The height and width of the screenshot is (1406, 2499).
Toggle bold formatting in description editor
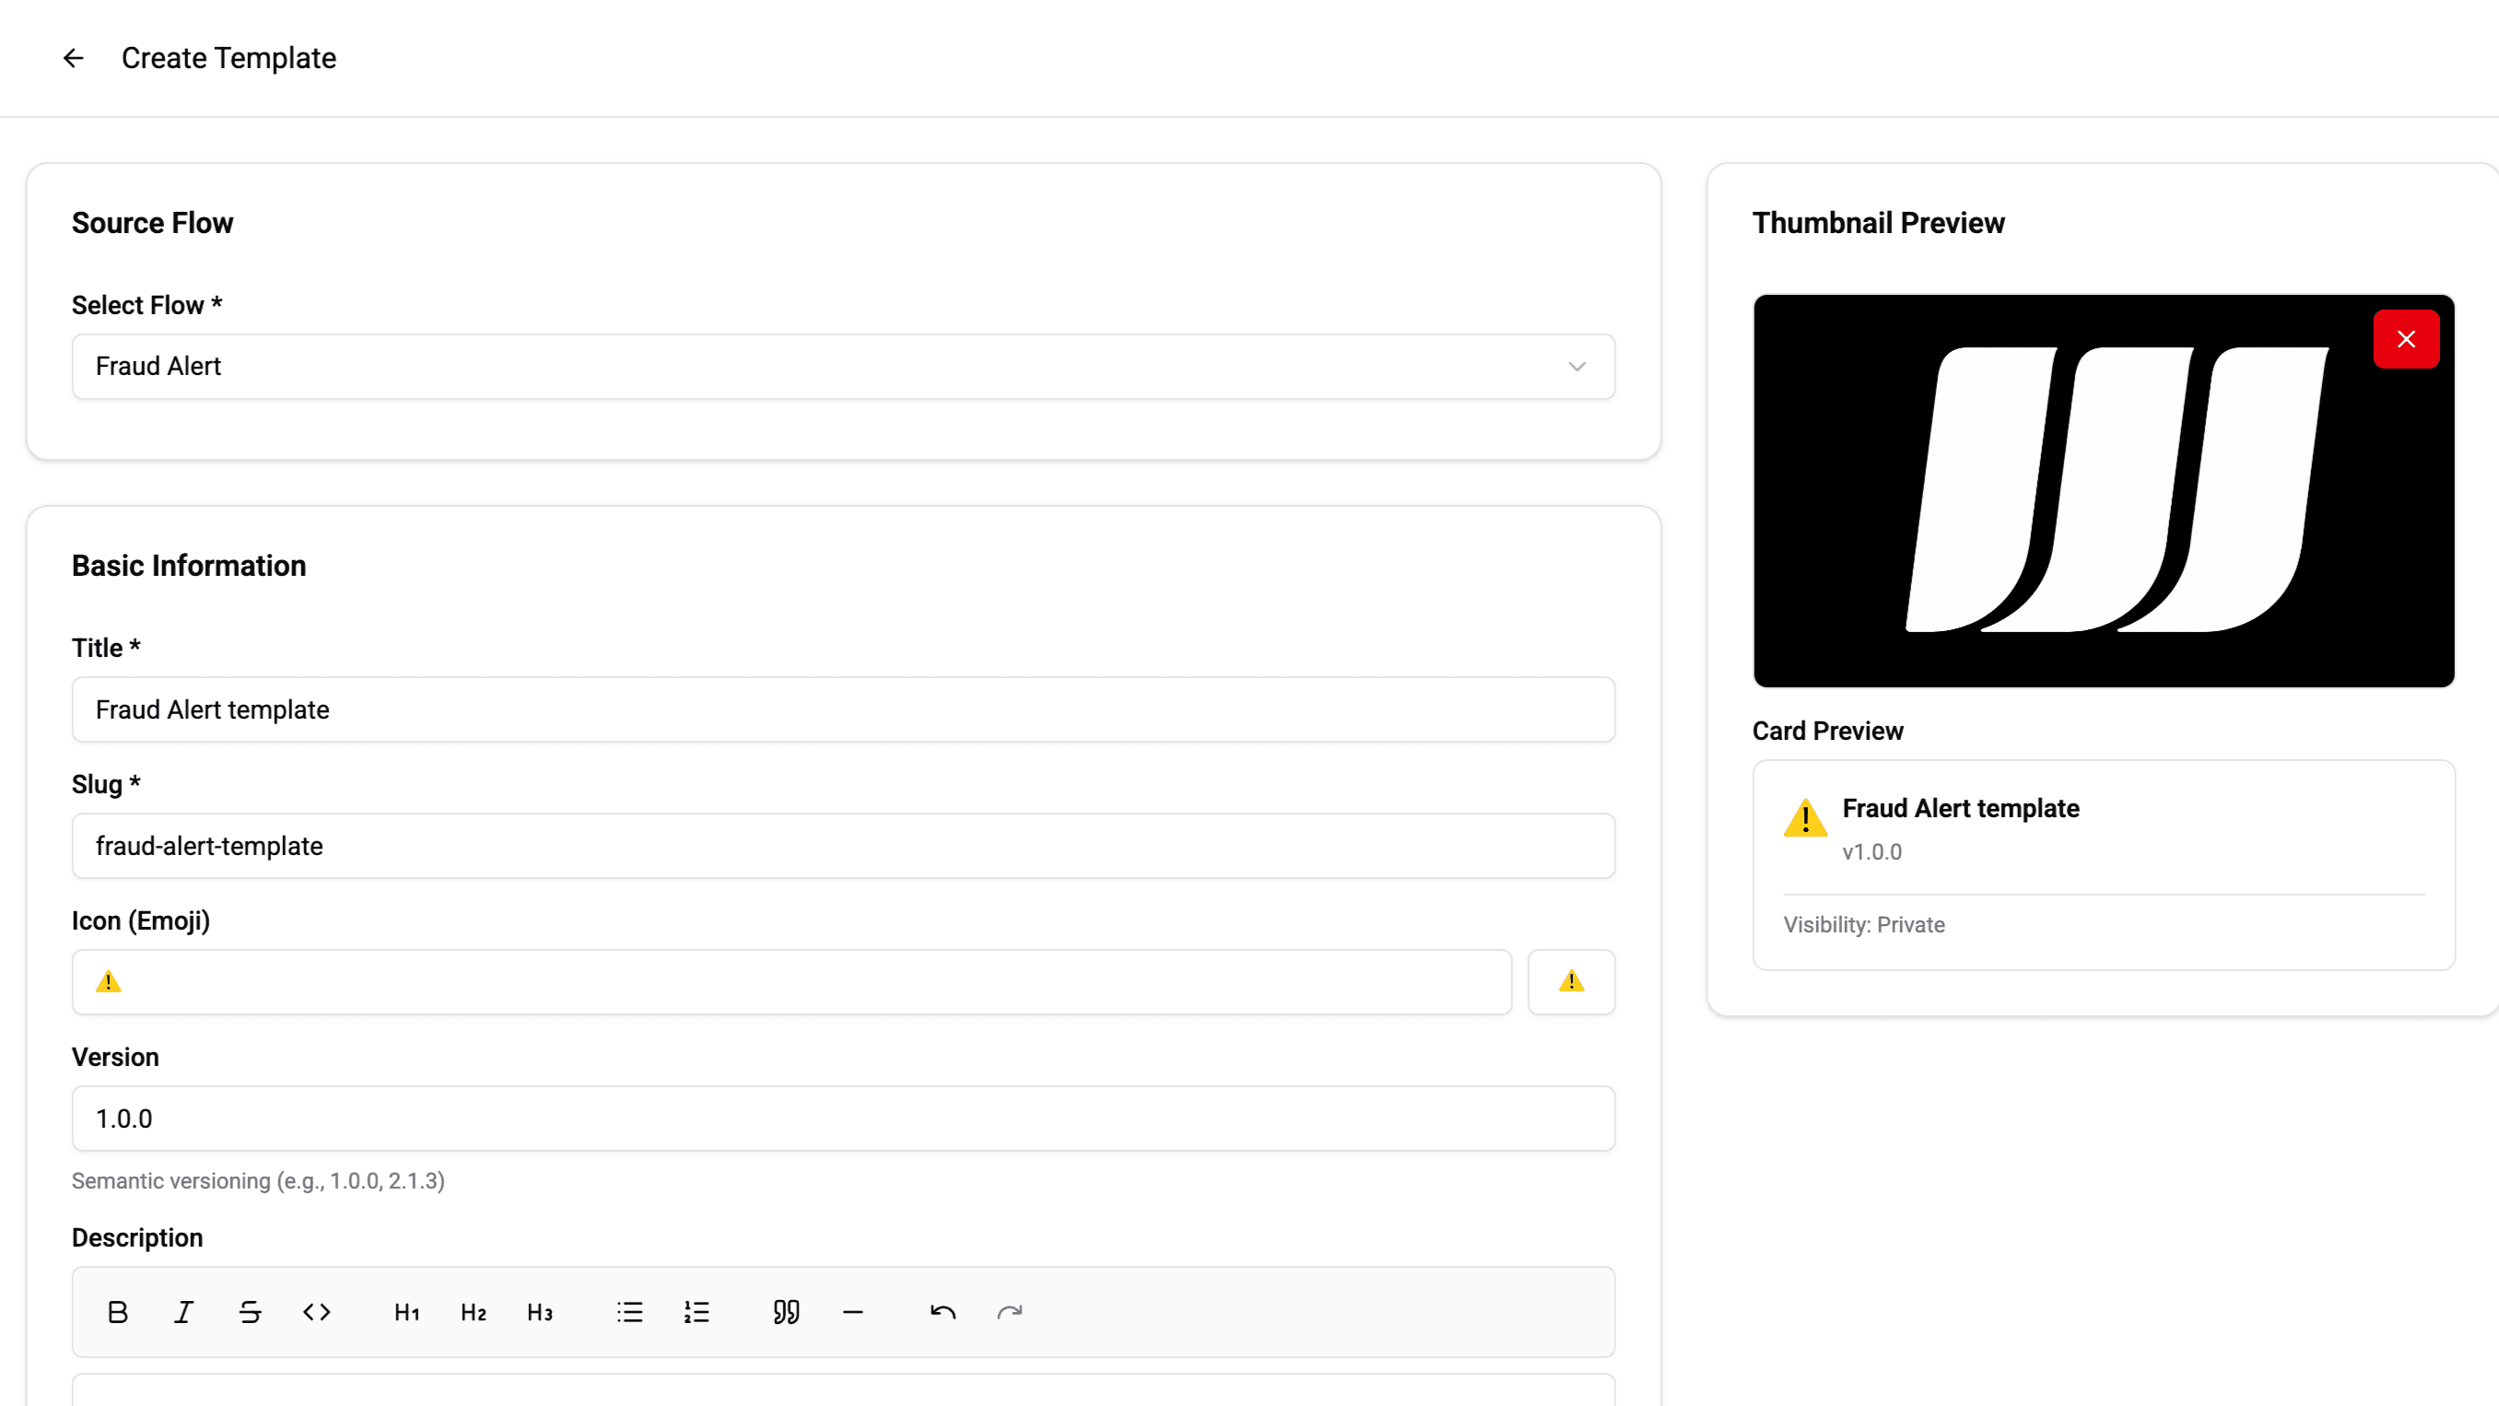[x=117, y=1312]
